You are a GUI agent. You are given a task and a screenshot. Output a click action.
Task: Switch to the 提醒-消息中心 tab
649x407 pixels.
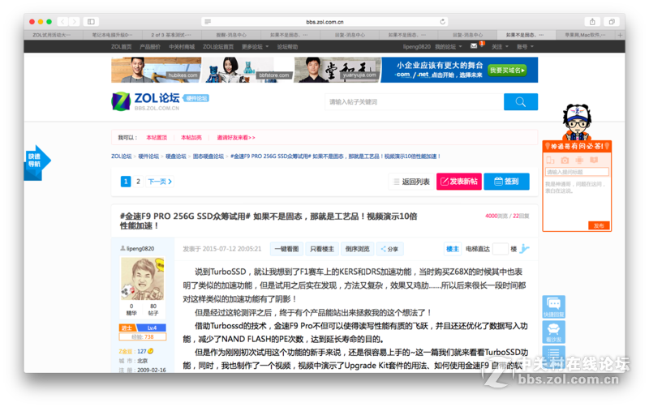point(231,35)
